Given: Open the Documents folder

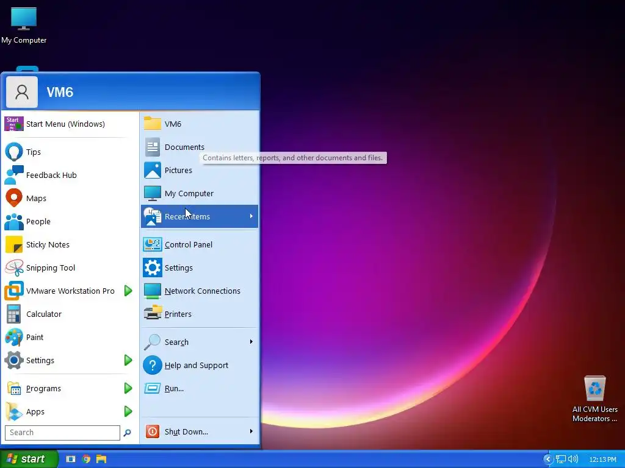Looking at the screenshot, I should [200, 147].
